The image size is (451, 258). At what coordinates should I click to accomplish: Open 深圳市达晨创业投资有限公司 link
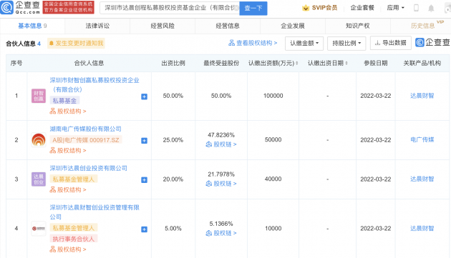tap(88, 169)
